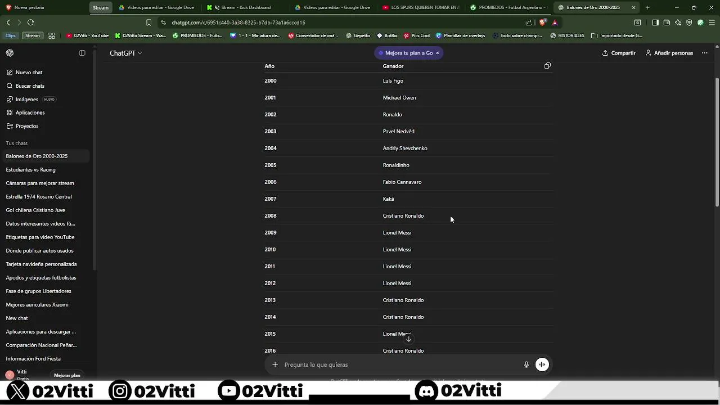The height and width of the screenshot is (405, 720).
Task: Click the bookmark icon beside the address bar
Action: pyautogui.click(x=148, y=22)
